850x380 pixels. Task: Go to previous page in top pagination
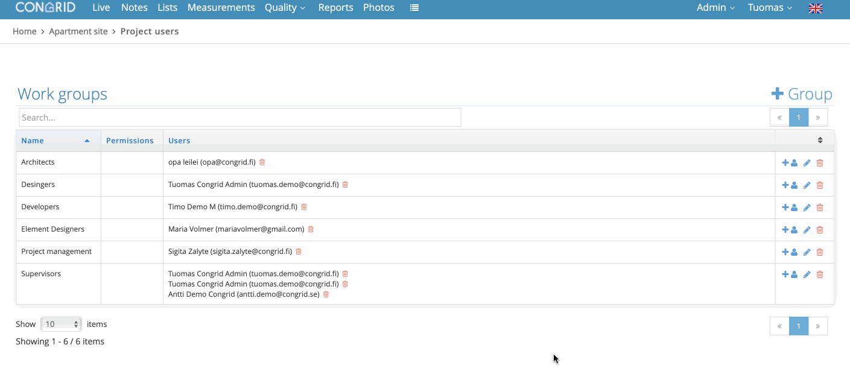tap(779, 118)
